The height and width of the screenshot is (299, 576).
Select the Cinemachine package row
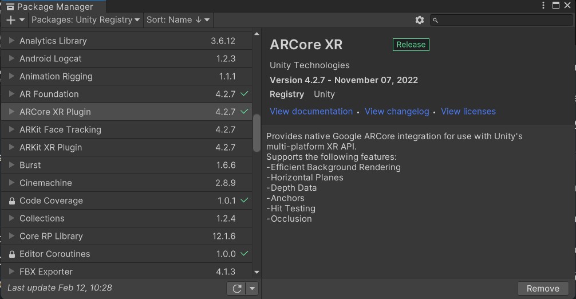pyautogui.click(x=127, y=183)
